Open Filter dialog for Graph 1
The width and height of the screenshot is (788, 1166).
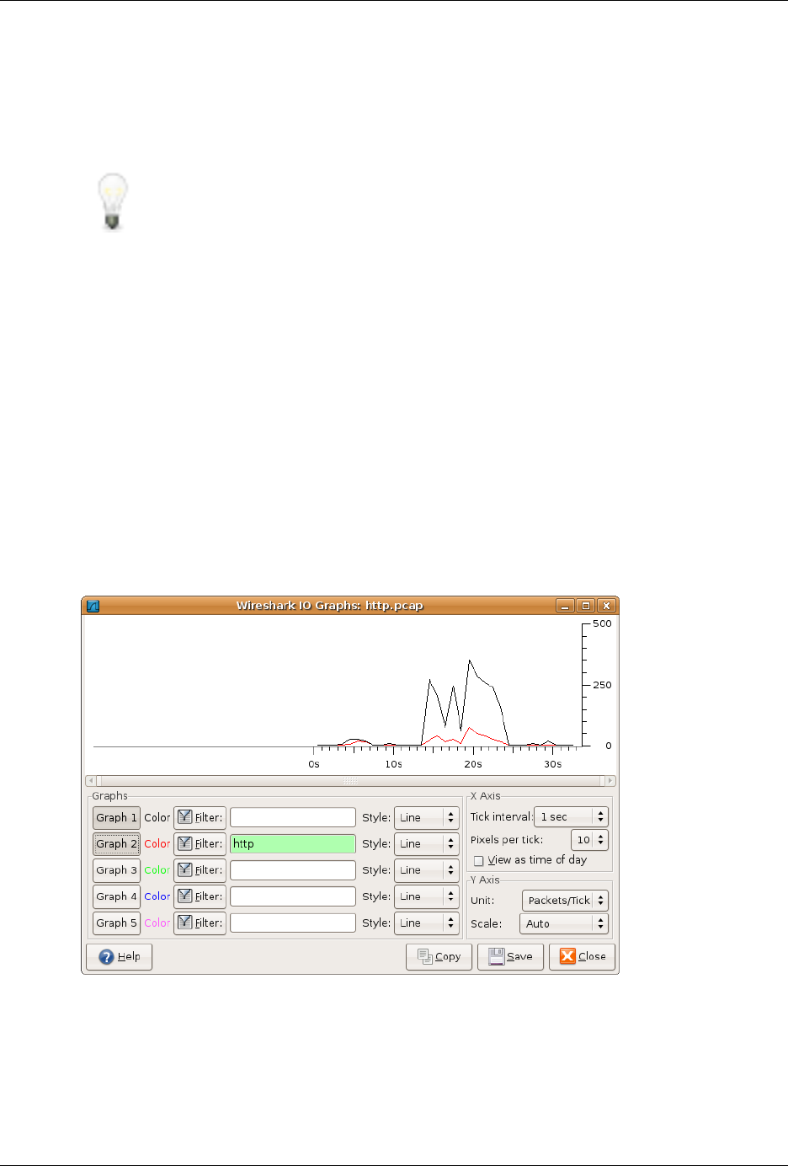point(200,817)
